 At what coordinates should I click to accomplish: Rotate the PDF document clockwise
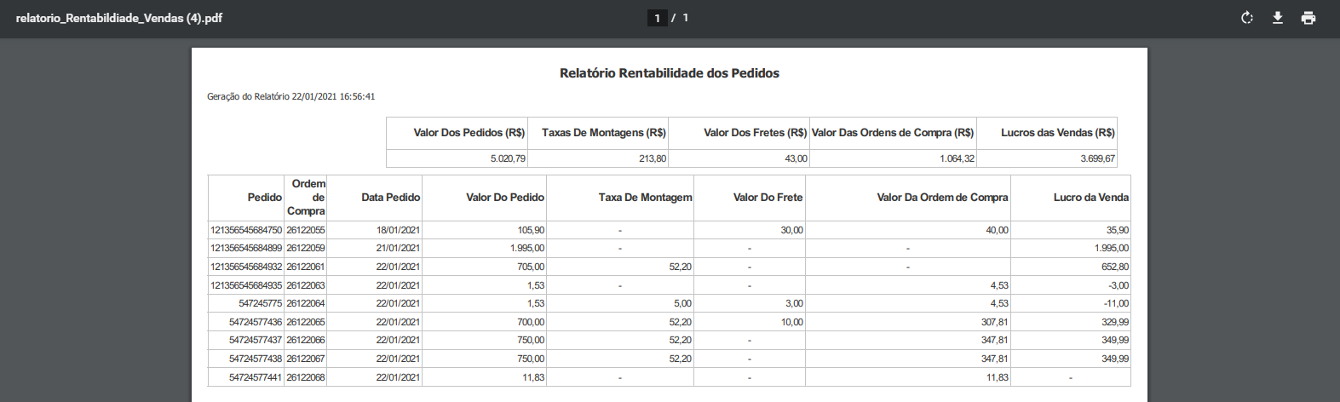(x=1247, y=18)
